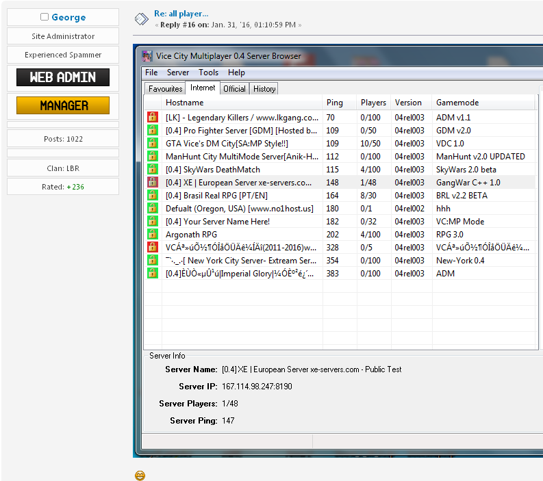Screen dimensions: 543x481
Task: Click the 04rel002 version cell
Action: tap(409, 209)
